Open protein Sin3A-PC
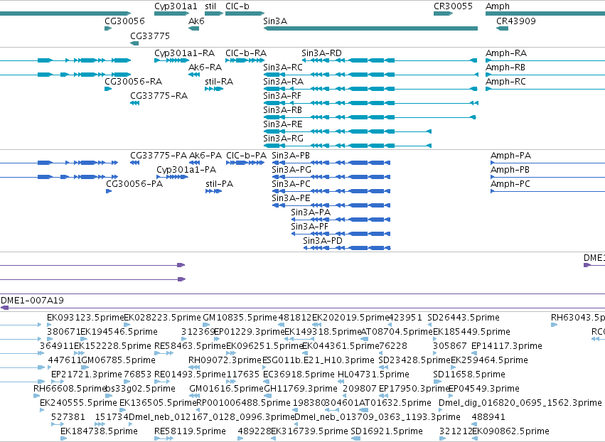The height and width of the screenshot is (442, 605). [x=331, y=191]
